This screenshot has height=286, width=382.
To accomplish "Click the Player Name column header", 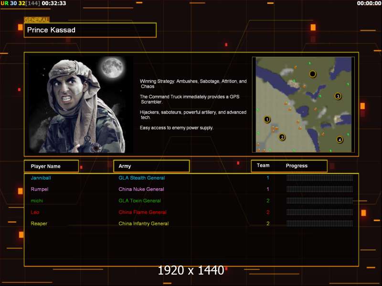I will click(51, 166).
